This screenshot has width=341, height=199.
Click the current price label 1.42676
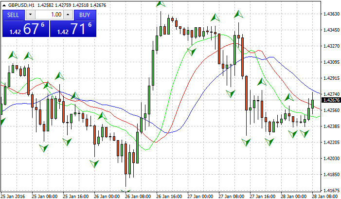pos(331,100)
